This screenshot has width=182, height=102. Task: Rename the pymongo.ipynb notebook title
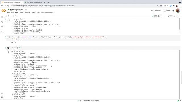click(x=16, y=10)
